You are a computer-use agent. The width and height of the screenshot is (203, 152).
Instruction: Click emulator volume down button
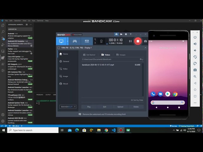pos(195,50)
